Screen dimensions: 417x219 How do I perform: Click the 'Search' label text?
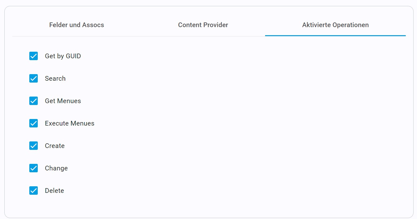pyautogui.click(x=55, y=79)
